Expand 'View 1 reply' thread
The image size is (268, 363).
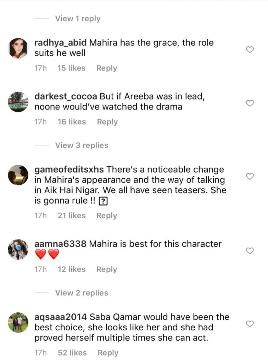pos(78,18)
